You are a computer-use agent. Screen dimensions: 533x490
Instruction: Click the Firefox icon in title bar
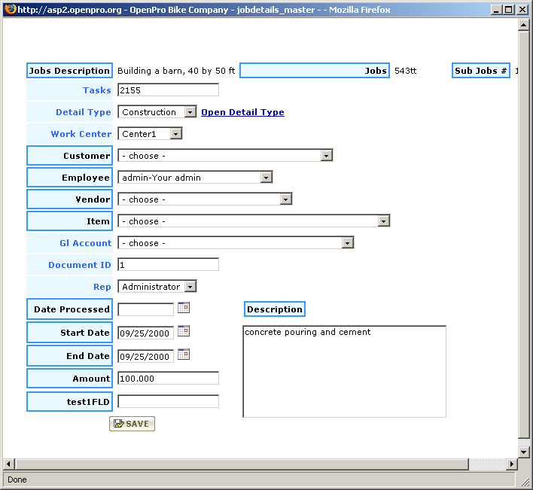coord(9,9)
